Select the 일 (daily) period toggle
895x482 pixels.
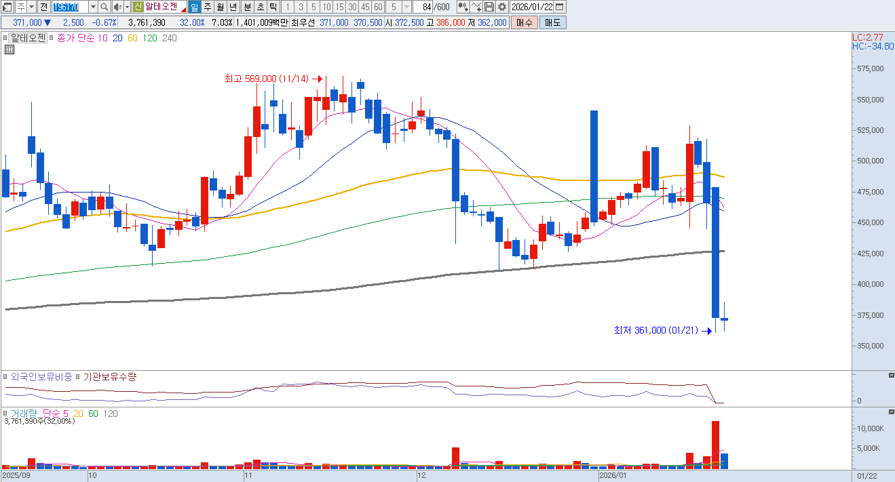click(x=195, y=7)
